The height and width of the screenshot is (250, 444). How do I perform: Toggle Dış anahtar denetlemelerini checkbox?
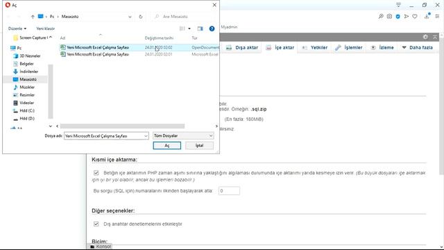[96, 224]
